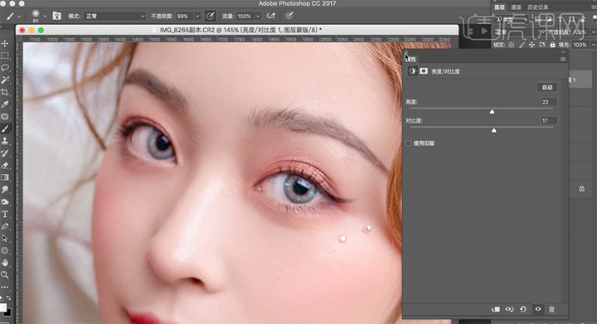Click the 亮度 value field showing 22

click(x=549, y=102)
